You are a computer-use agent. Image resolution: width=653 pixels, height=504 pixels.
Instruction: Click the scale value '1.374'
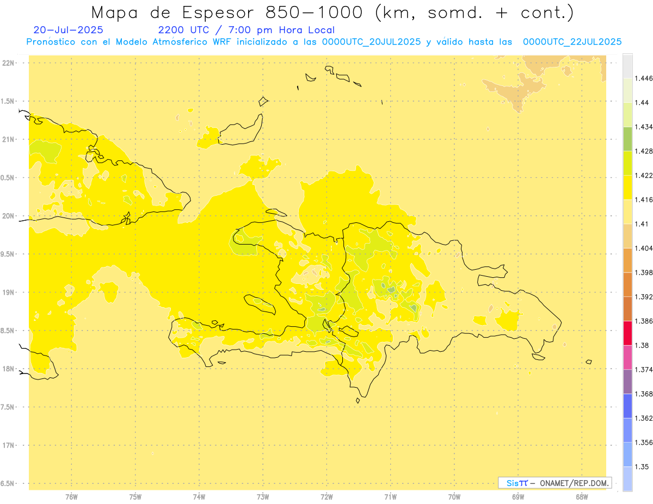pyautogui.click(x=644, y=369)
